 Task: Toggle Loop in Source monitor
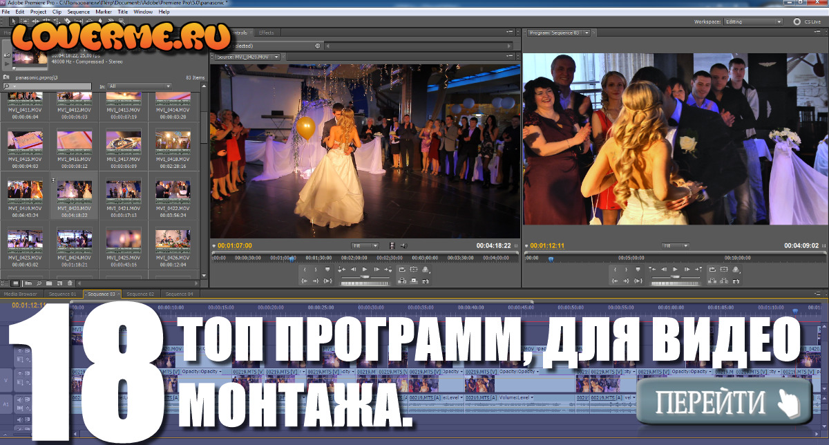point(402,269)
